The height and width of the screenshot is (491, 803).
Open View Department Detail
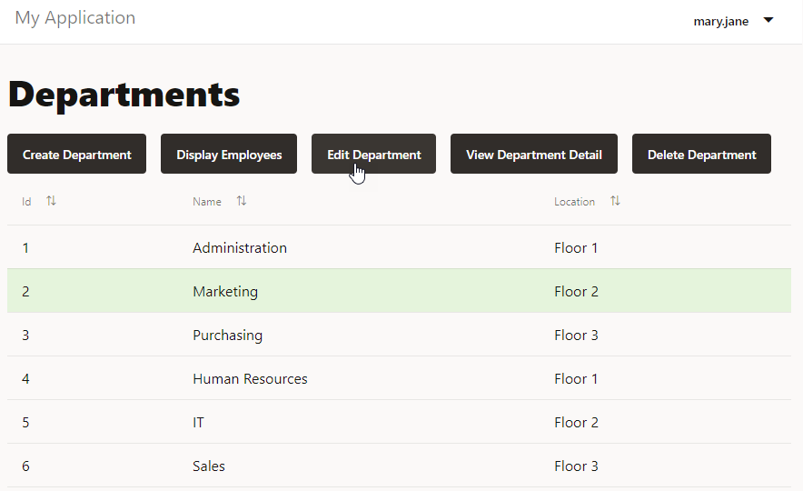[x=534, y=154]
